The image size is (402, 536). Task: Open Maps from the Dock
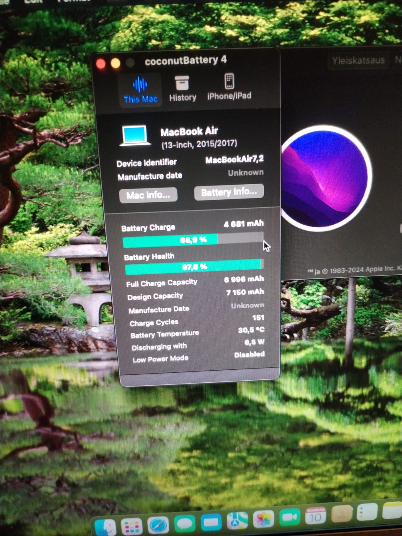237,521
